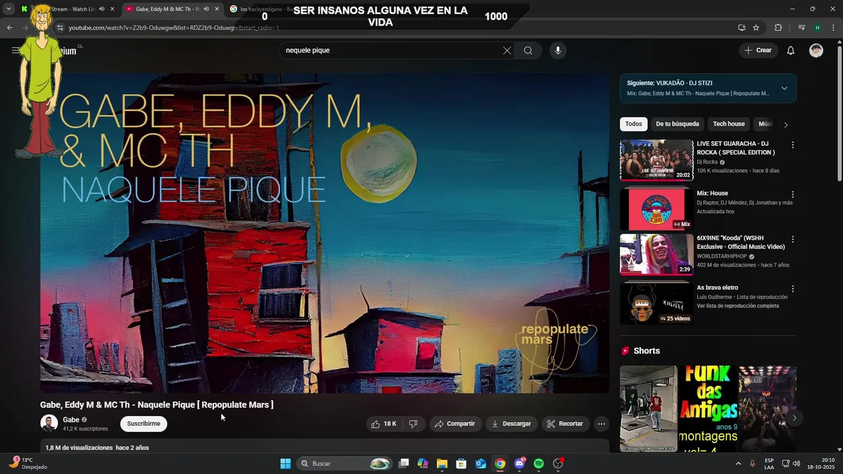Close the Gabe, Eddy M & MC Th tab
Screen dimensions: 843x474
pos(217,9)
